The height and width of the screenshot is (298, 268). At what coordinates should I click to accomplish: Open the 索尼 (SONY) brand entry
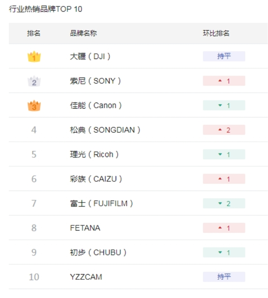(95, 81)
